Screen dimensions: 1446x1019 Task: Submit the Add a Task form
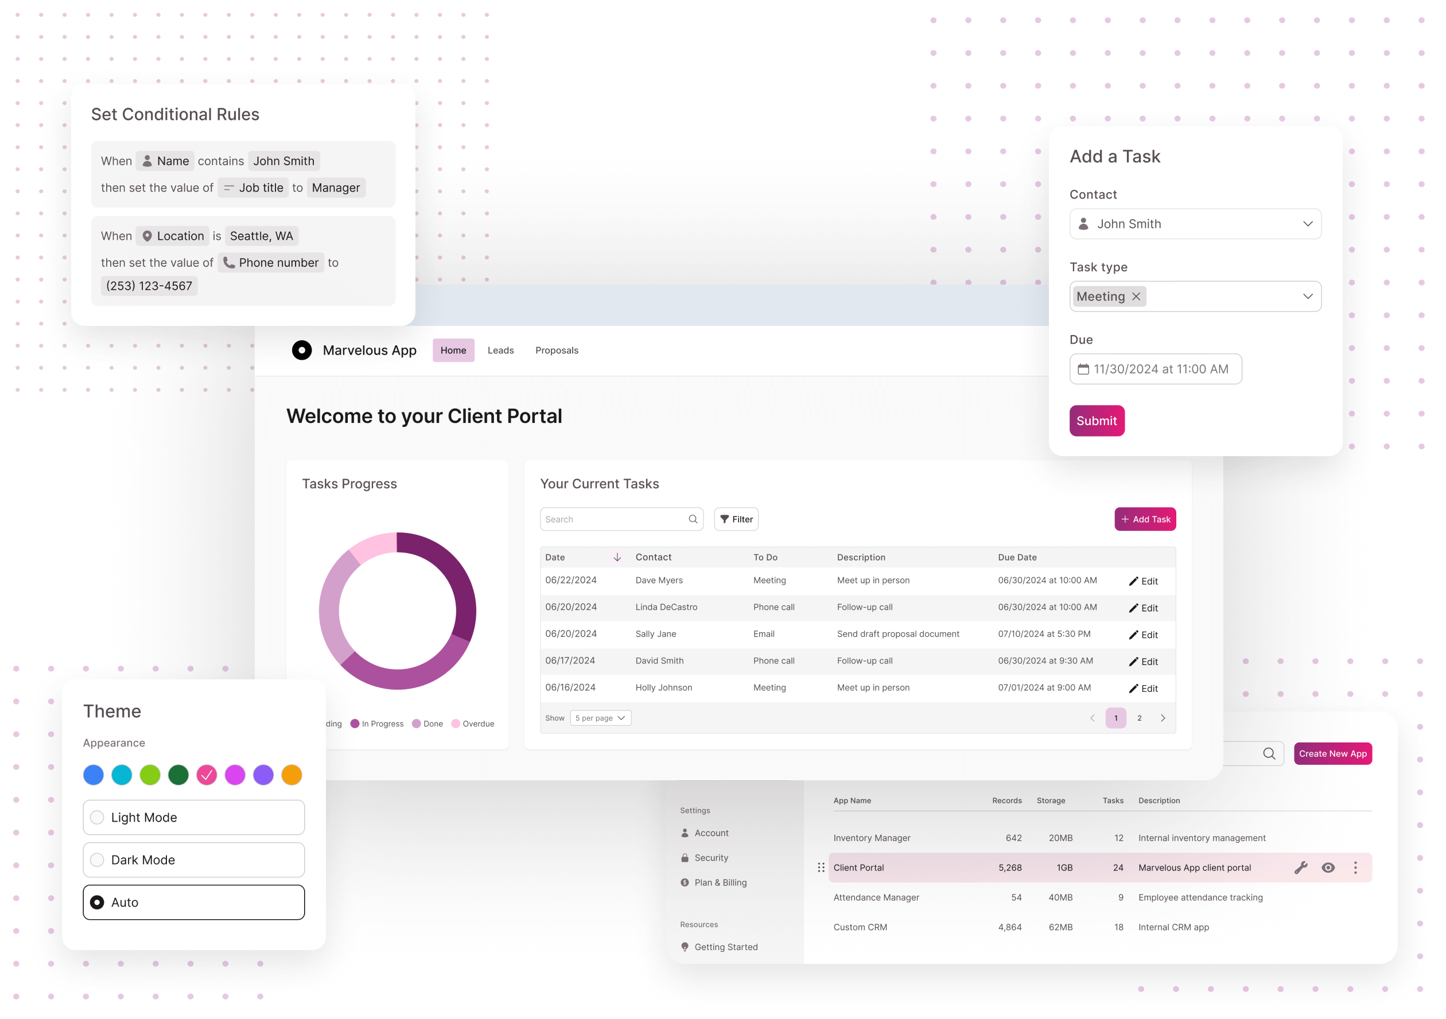1097,421
